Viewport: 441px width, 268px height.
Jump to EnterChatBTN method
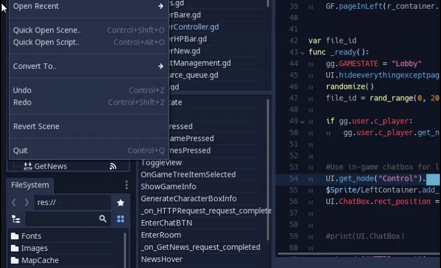point(166,223)
